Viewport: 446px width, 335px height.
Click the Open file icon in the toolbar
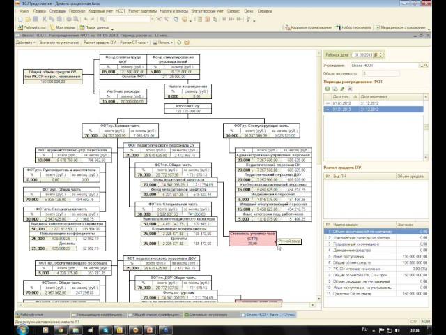point(28,19)
